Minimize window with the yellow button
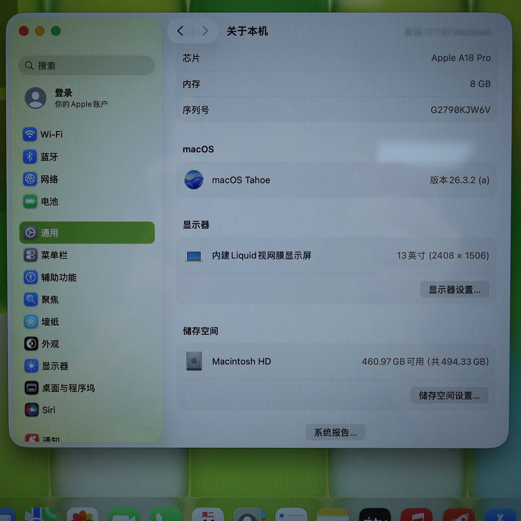The height and width of the screenshot is (521, 521). (40, 31)
